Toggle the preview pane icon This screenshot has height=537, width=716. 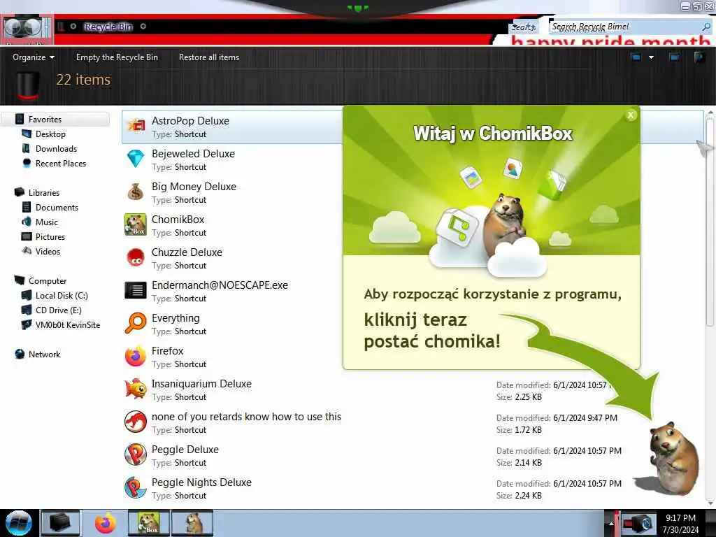tap(674, 57)
